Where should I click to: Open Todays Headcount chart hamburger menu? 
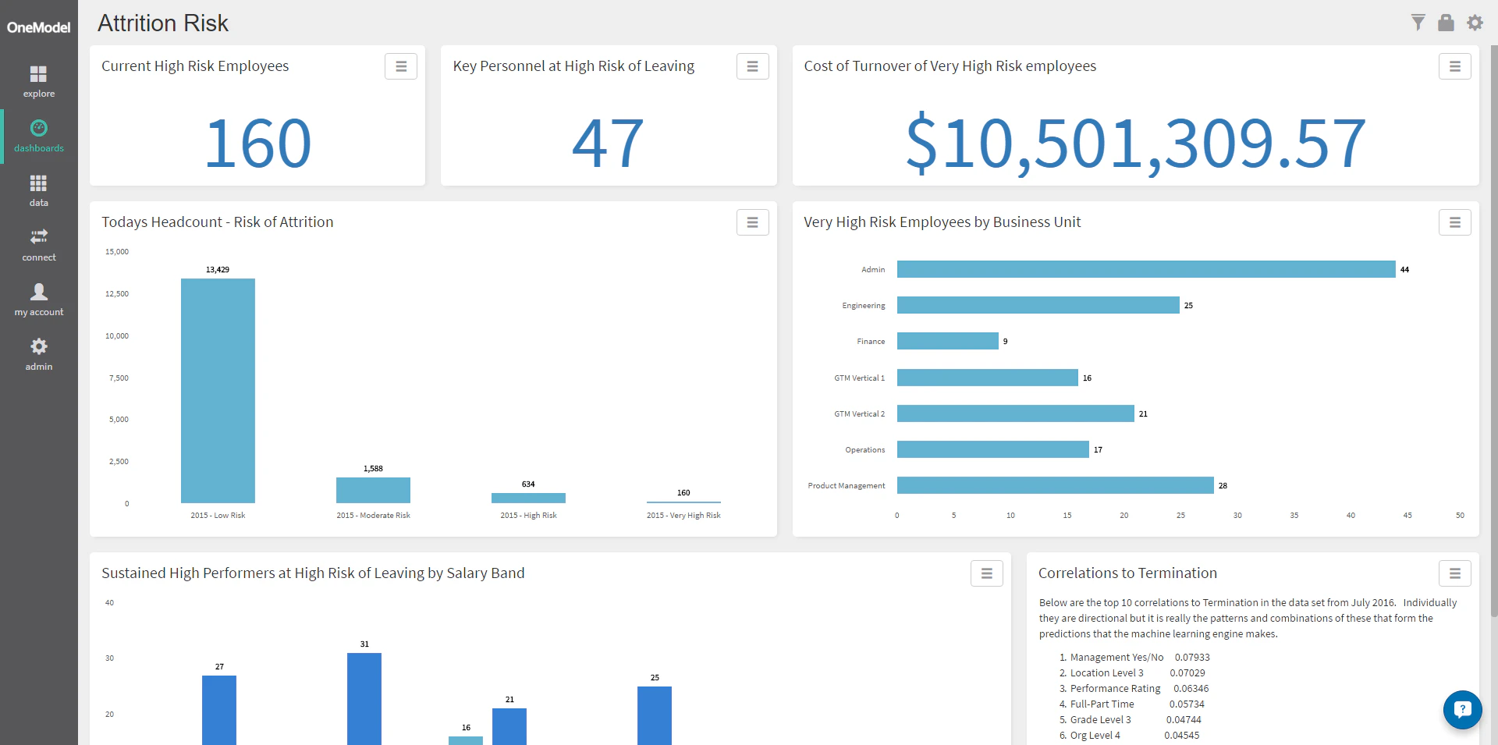(x=752, y=222)
